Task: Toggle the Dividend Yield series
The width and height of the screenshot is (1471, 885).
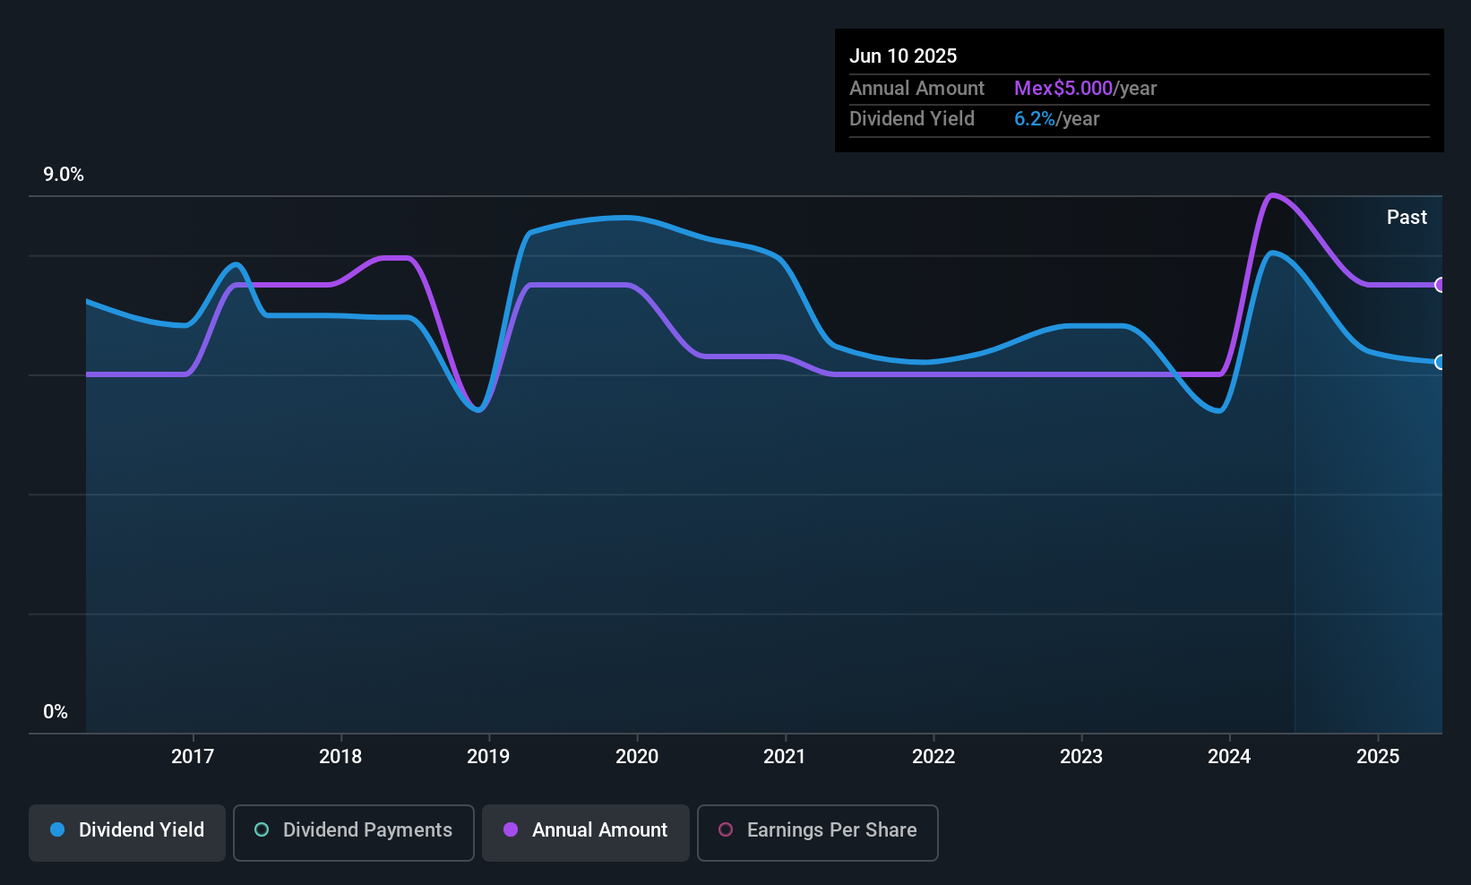Action: 127,832
